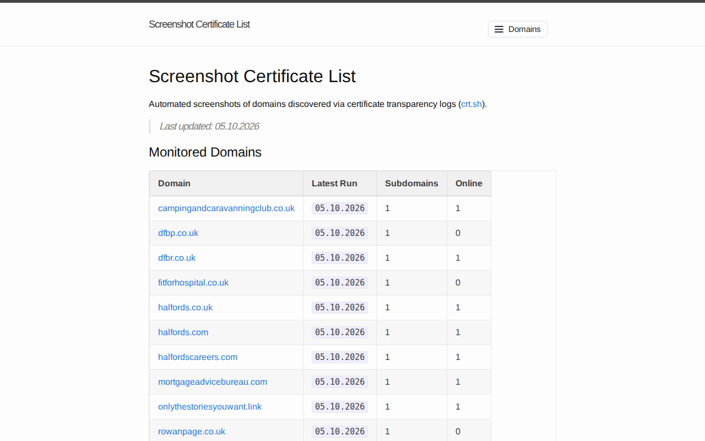Viewport: 705px width, 441px height.
Task: Click the Monitored Domains heading
Action: [205, 152]
